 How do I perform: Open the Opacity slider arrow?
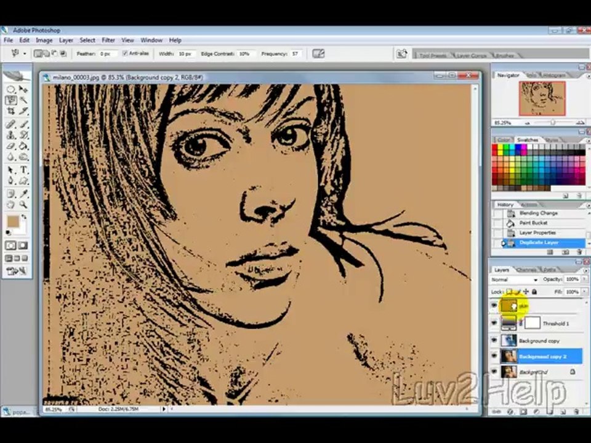[584, 279]
